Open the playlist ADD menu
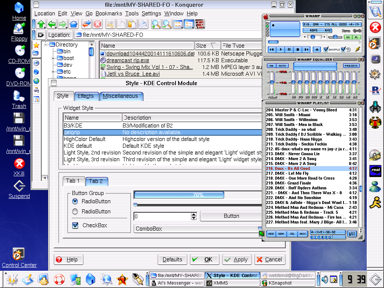Image resolution: width=384 pixels, height=288 pixels. (x=271, y=234)
